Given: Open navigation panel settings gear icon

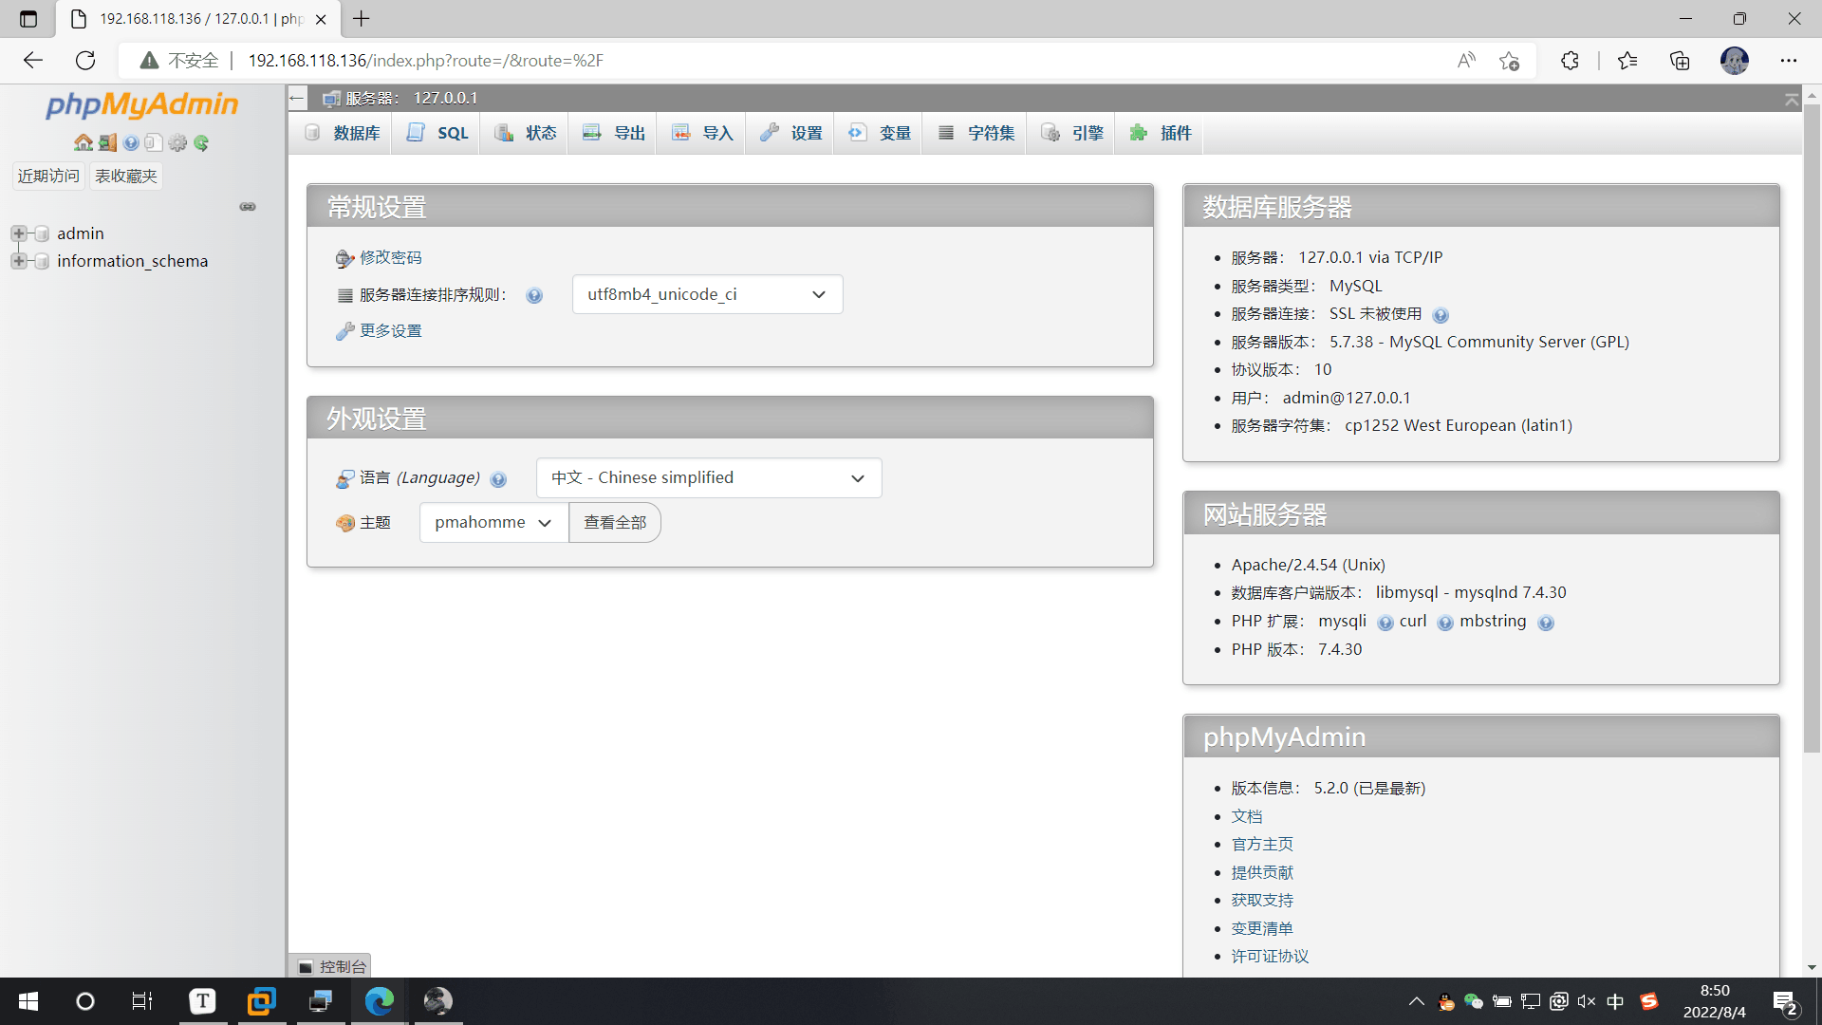Looking at the screenshot, I should click(177, 142).
